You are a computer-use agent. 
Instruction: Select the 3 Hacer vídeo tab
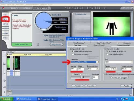coord(41,8)
